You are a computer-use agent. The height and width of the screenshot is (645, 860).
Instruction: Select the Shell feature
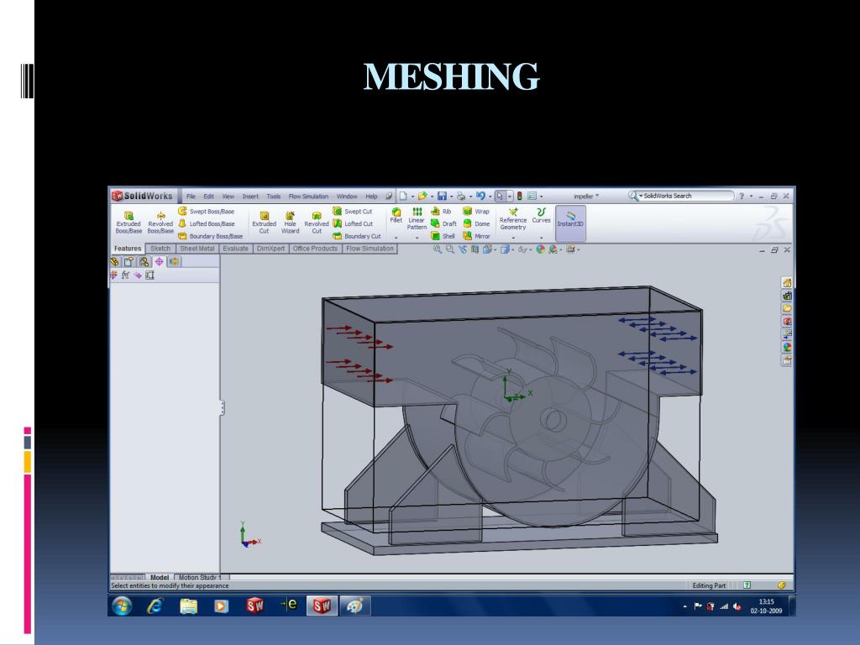443,236
